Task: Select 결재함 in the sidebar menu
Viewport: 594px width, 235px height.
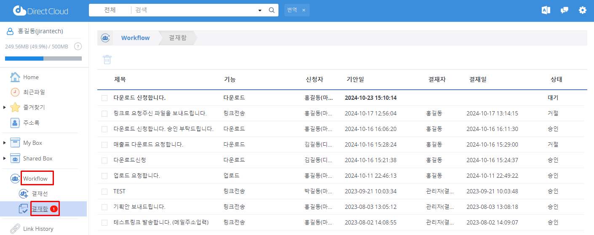Action: pos(39,209)
